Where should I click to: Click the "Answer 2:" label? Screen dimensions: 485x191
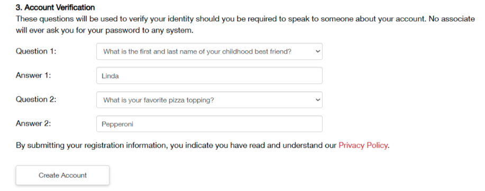33,123
